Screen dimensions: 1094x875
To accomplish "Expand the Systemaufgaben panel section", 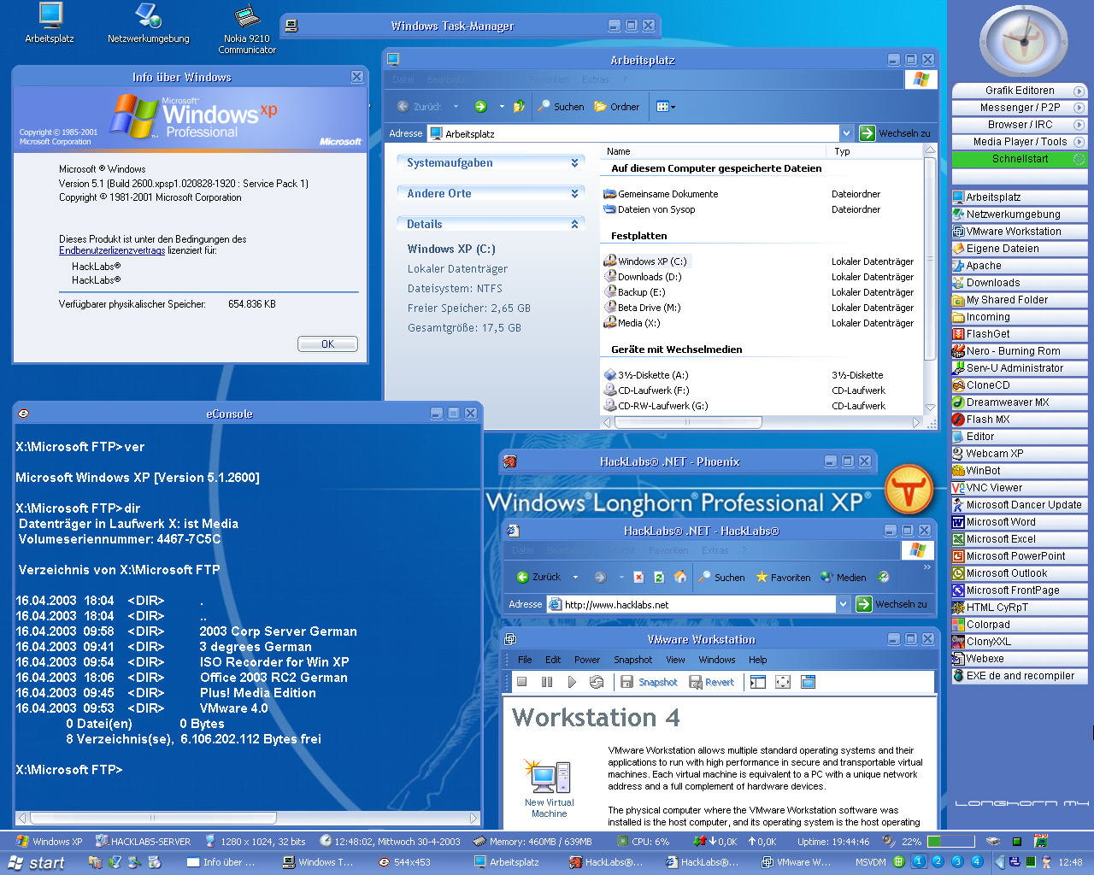I will (574, 162).
